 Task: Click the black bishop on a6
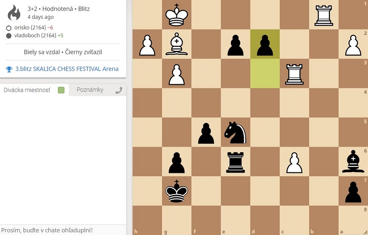[x=353, y=162]
